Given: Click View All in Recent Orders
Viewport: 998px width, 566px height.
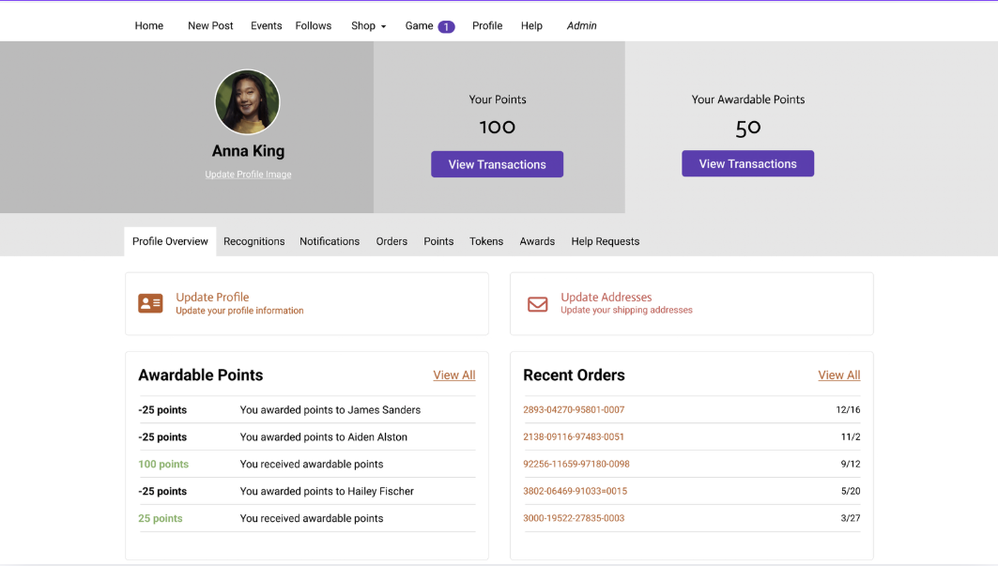Looking at the screenshot, I should (x=838, y=375).
